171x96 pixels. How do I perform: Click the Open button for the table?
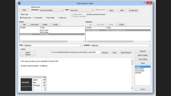pos(111,10)
